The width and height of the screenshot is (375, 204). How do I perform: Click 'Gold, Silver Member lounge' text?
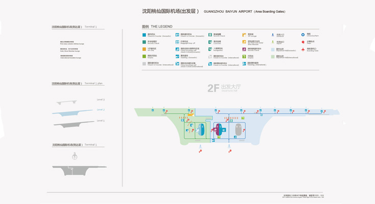tap(70, 51)
